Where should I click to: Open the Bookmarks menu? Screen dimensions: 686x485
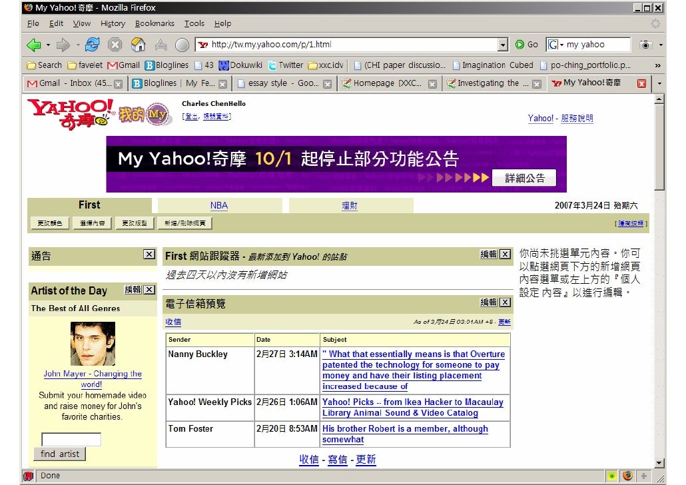click(x=155, y=23)
